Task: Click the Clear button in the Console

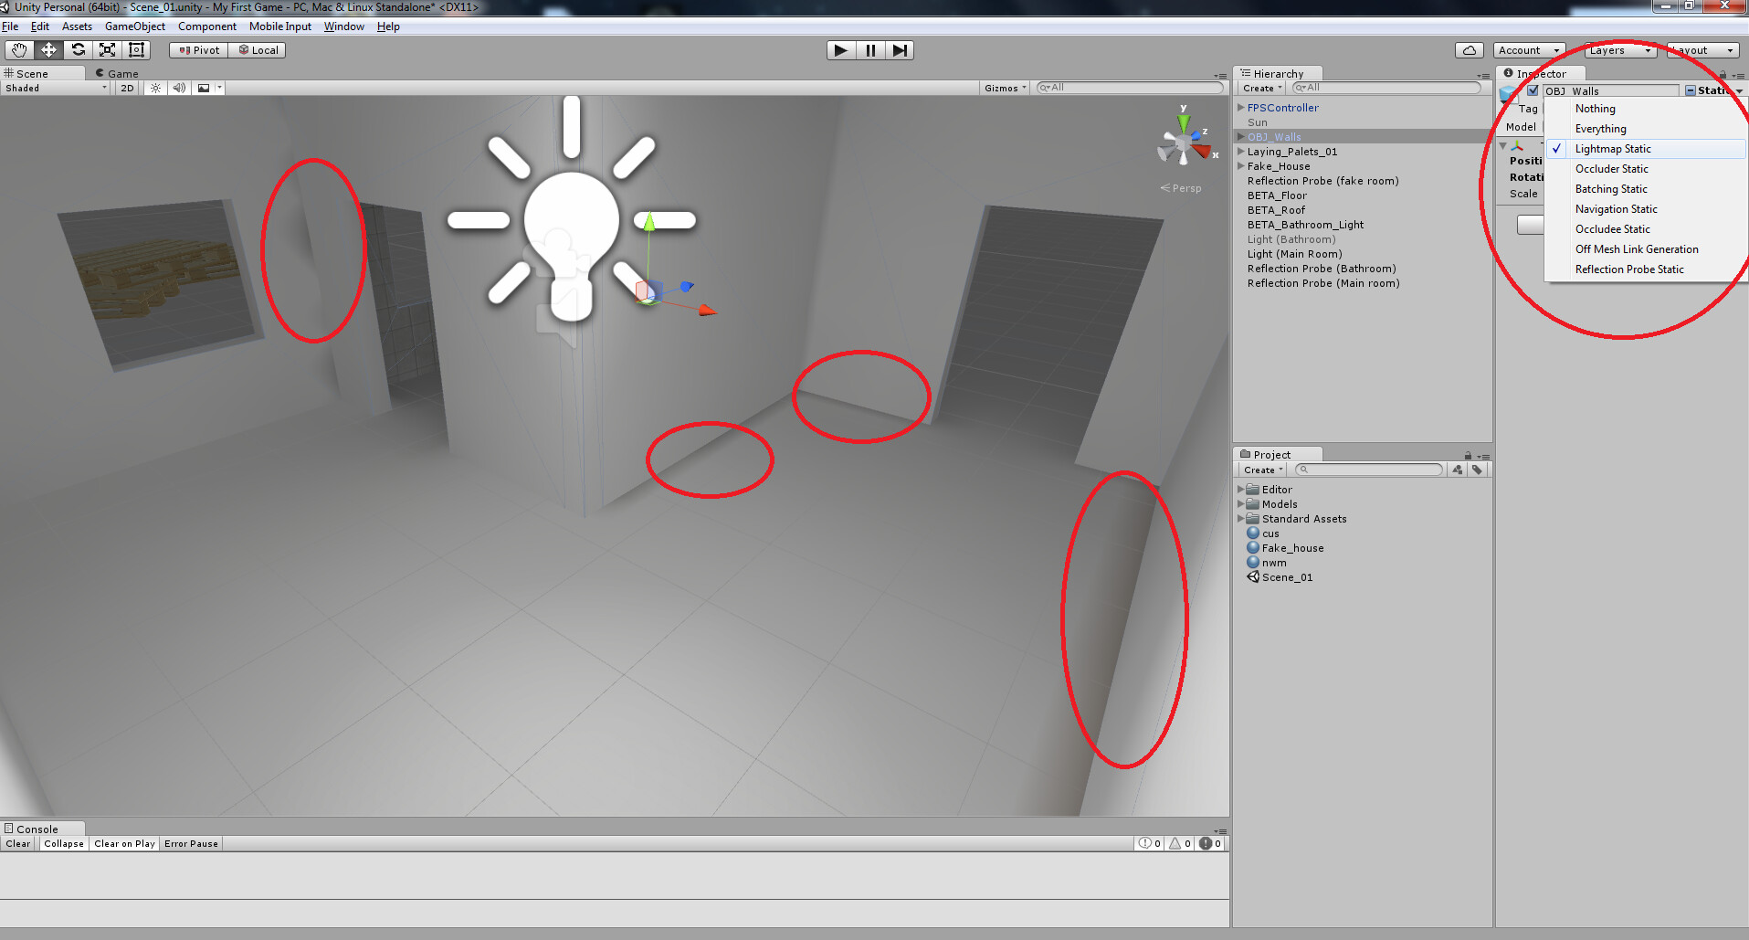Action: click(x=17, y=843)
